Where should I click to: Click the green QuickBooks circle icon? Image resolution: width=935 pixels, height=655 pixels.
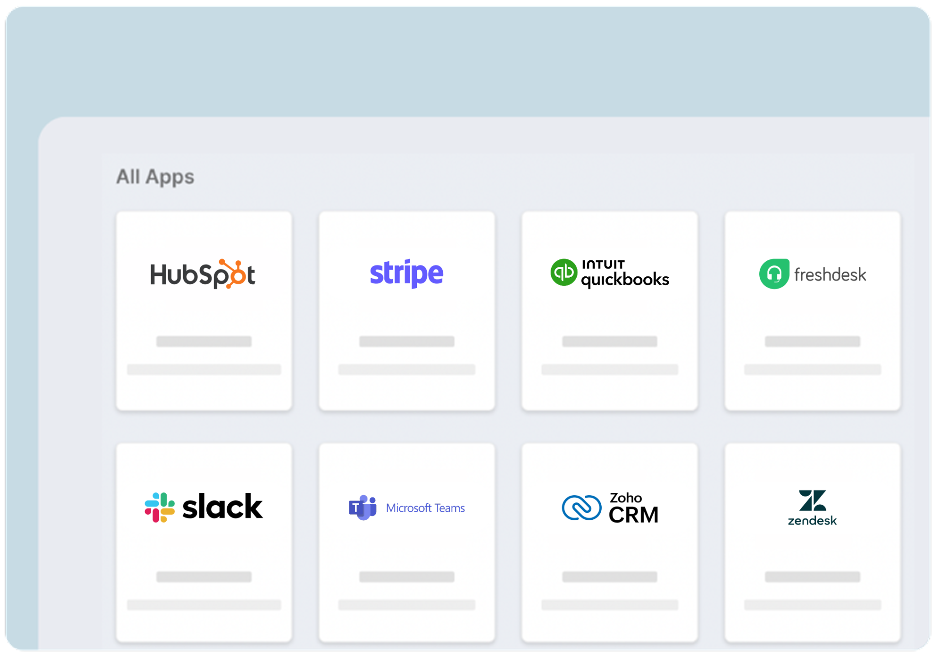click(564, 273)
